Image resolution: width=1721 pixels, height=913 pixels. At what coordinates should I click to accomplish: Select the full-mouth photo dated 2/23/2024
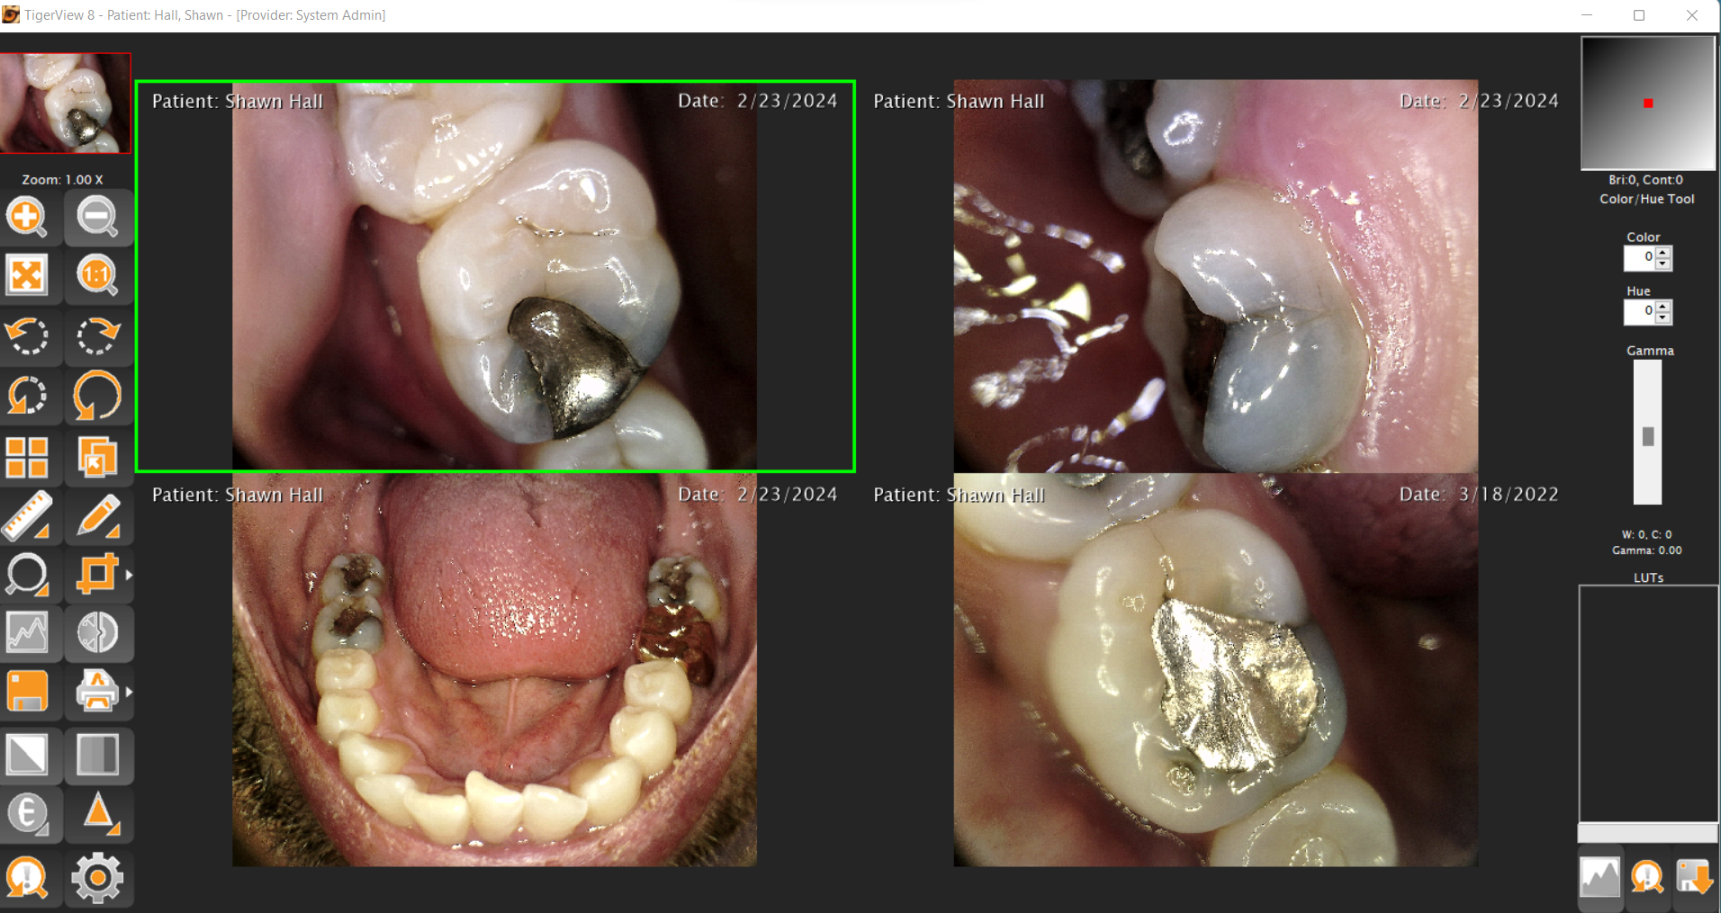[494, 670]
